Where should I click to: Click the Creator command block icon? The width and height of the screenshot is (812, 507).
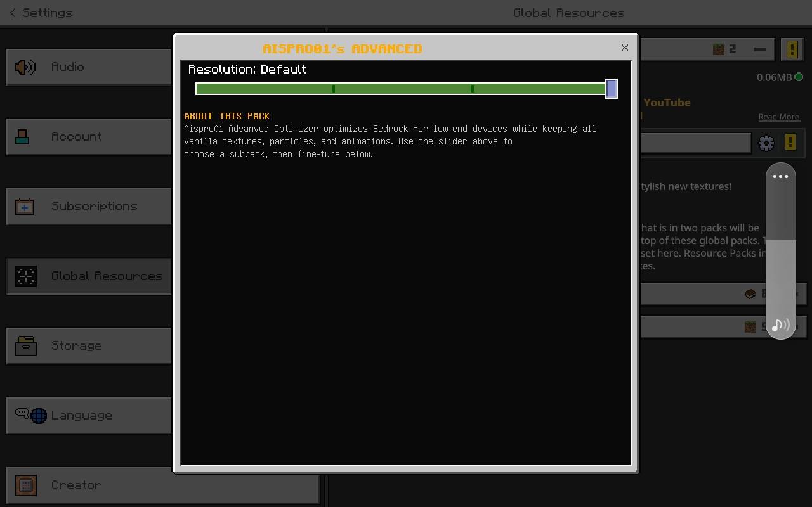click(26, 485)
